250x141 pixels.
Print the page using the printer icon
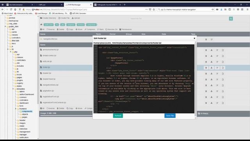(217, 9)
